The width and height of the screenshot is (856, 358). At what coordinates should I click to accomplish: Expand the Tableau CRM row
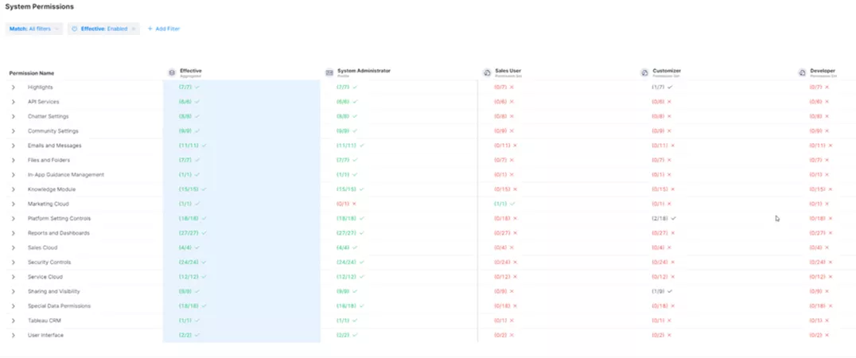coord(13,321)
